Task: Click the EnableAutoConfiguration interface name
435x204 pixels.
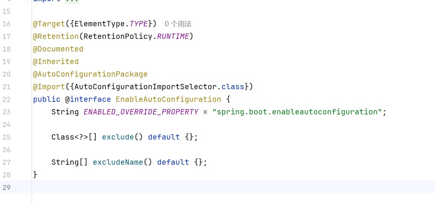Action: [x=168, y=100]
